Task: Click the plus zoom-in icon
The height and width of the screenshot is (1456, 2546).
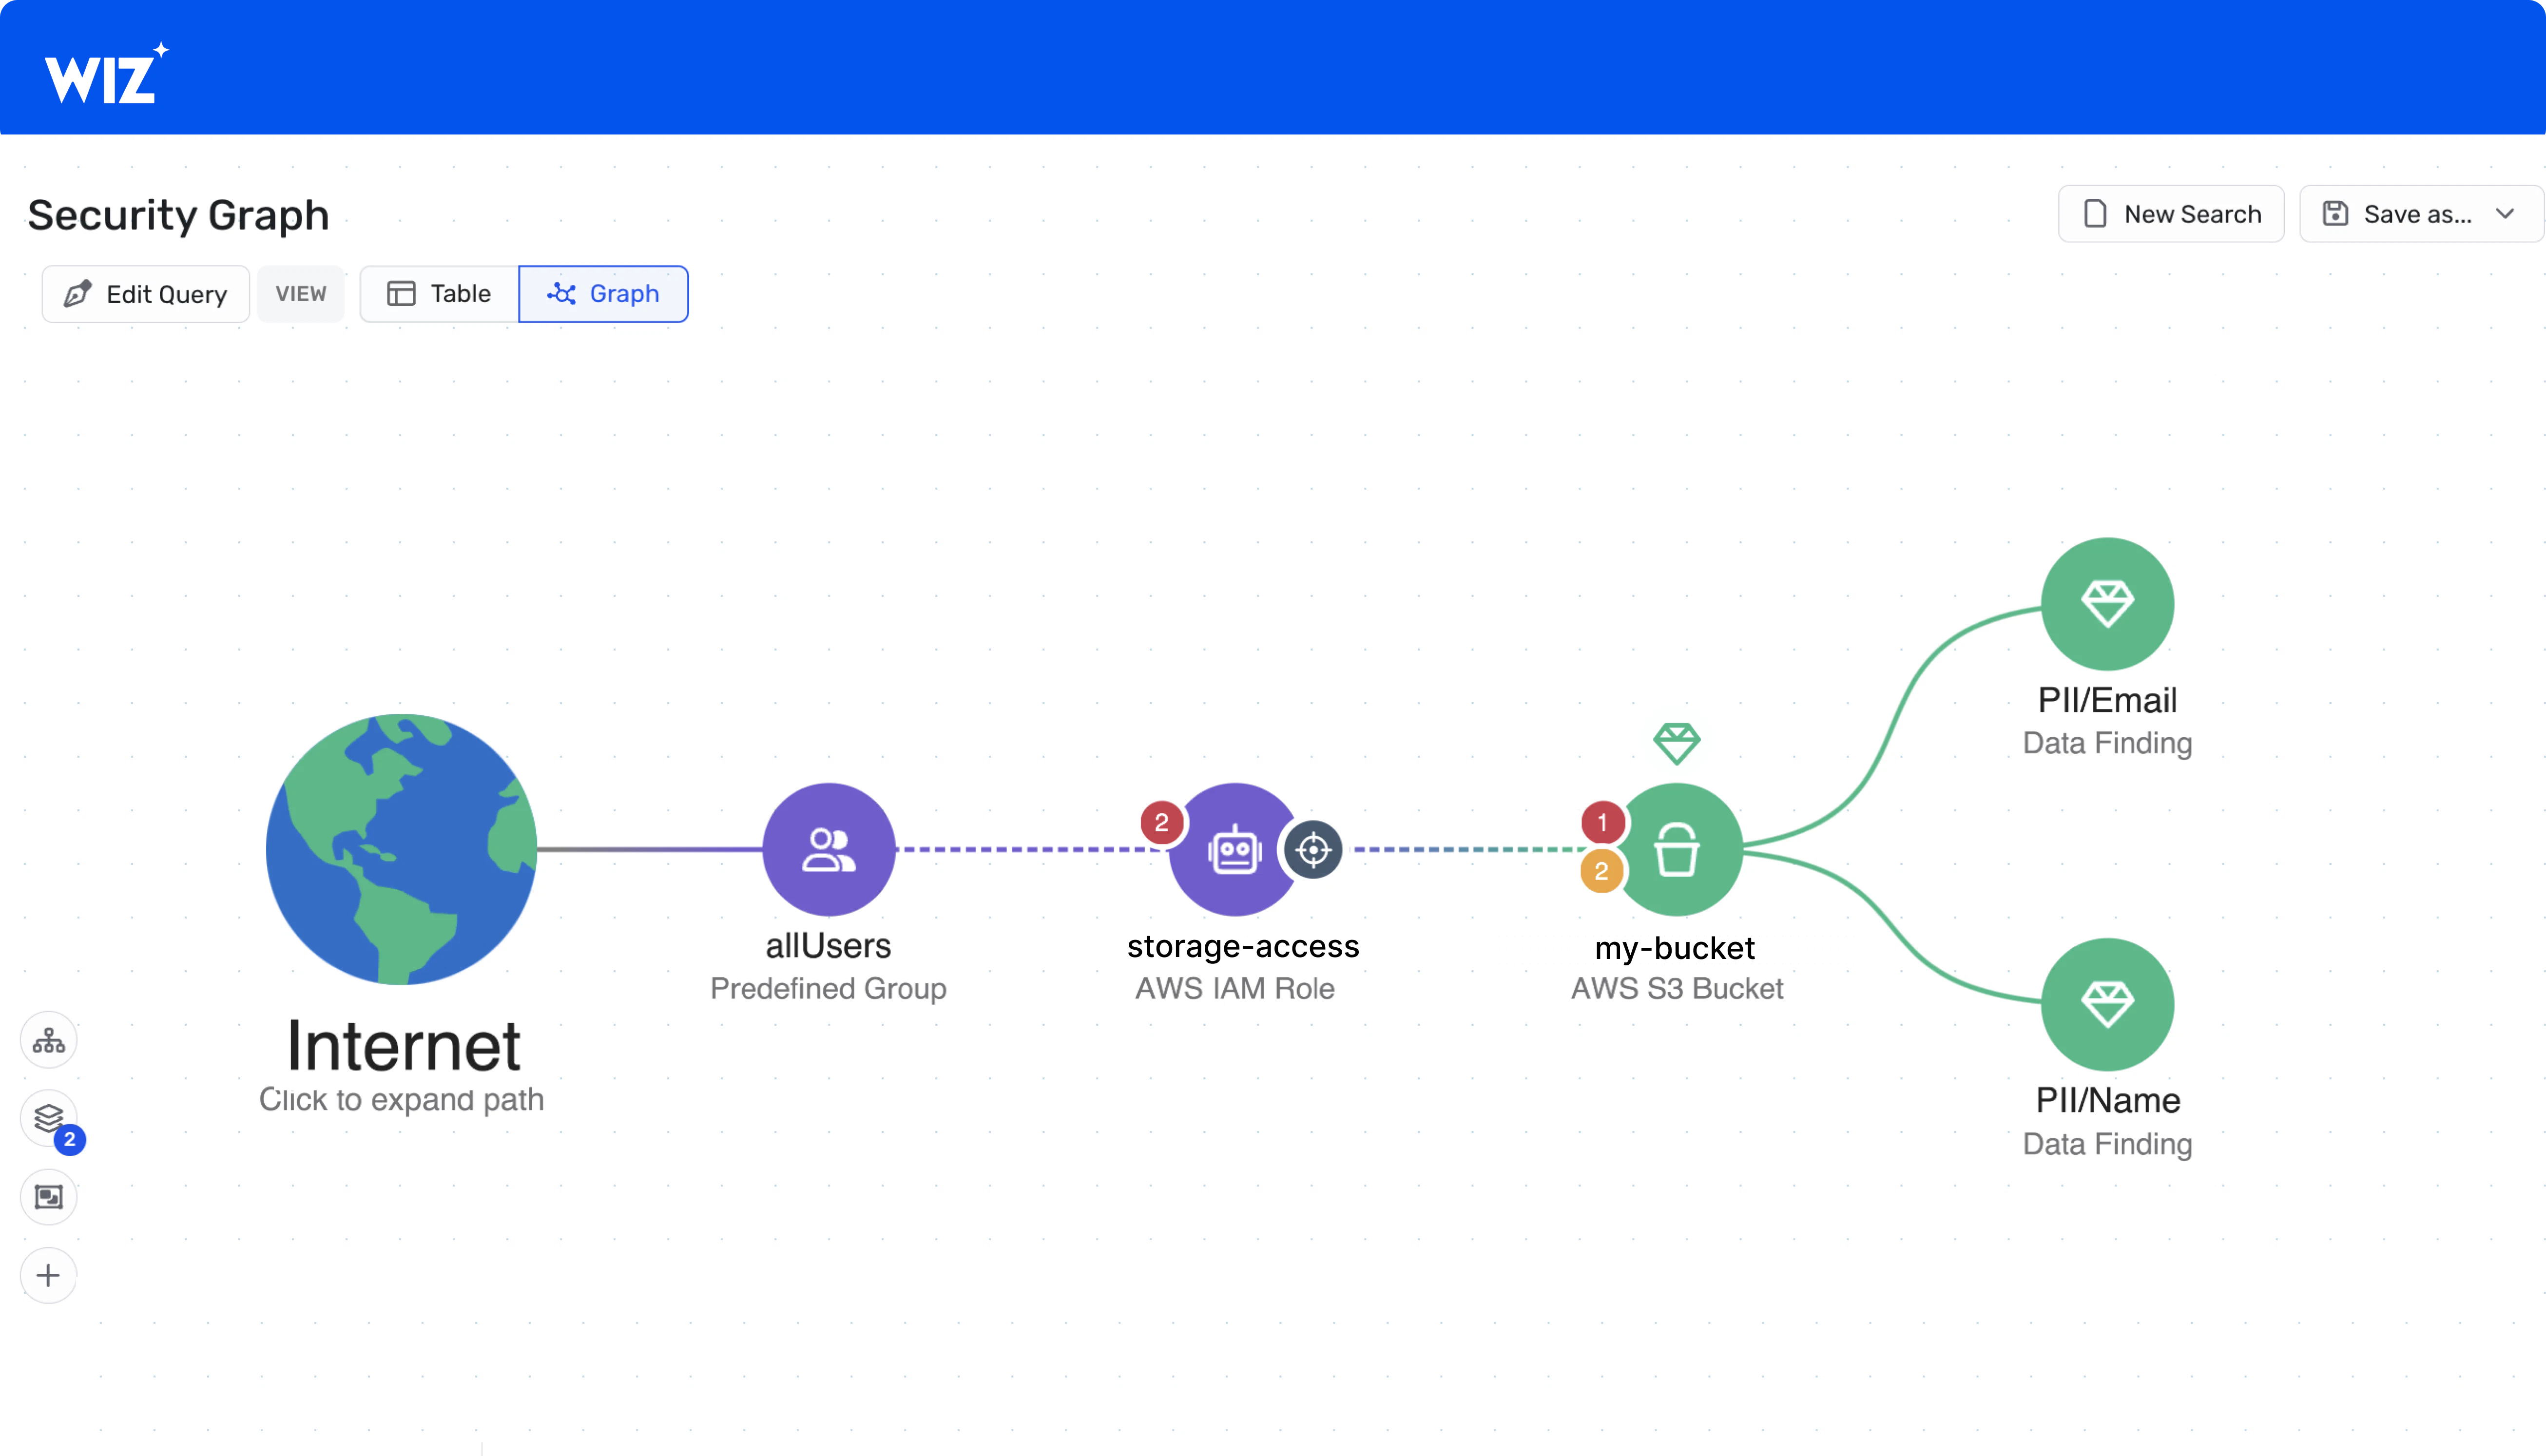Action: [48, 1275]
